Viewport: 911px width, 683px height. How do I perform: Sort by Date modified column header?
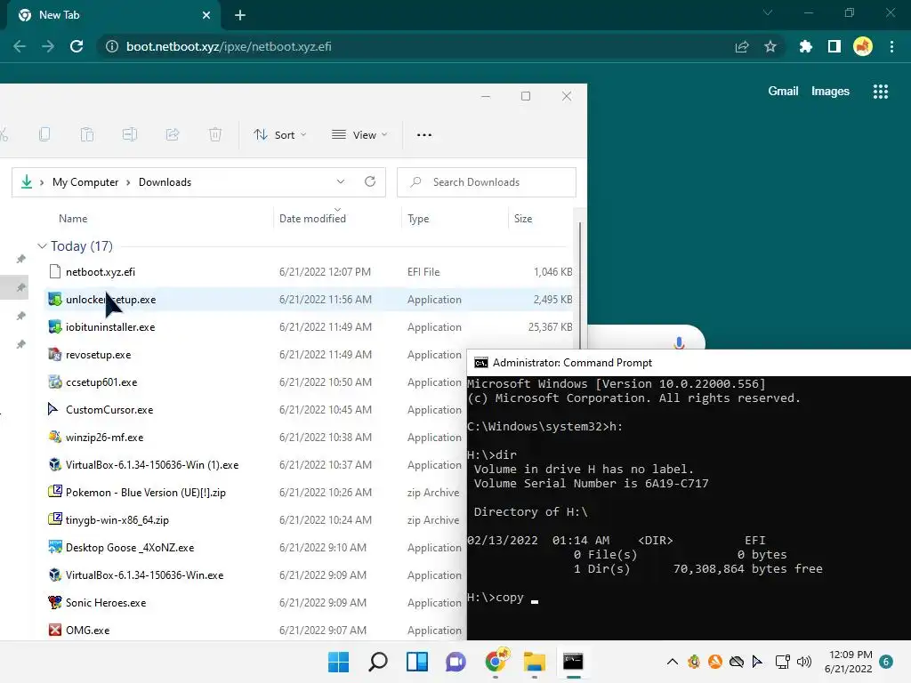(312, 219)
